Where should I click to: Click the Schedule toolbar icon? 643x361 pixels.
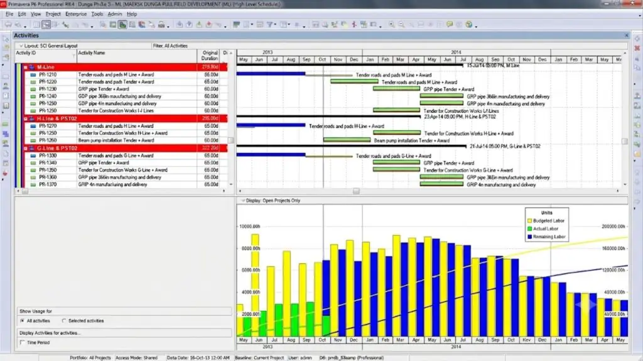click(x=315, y=24)
